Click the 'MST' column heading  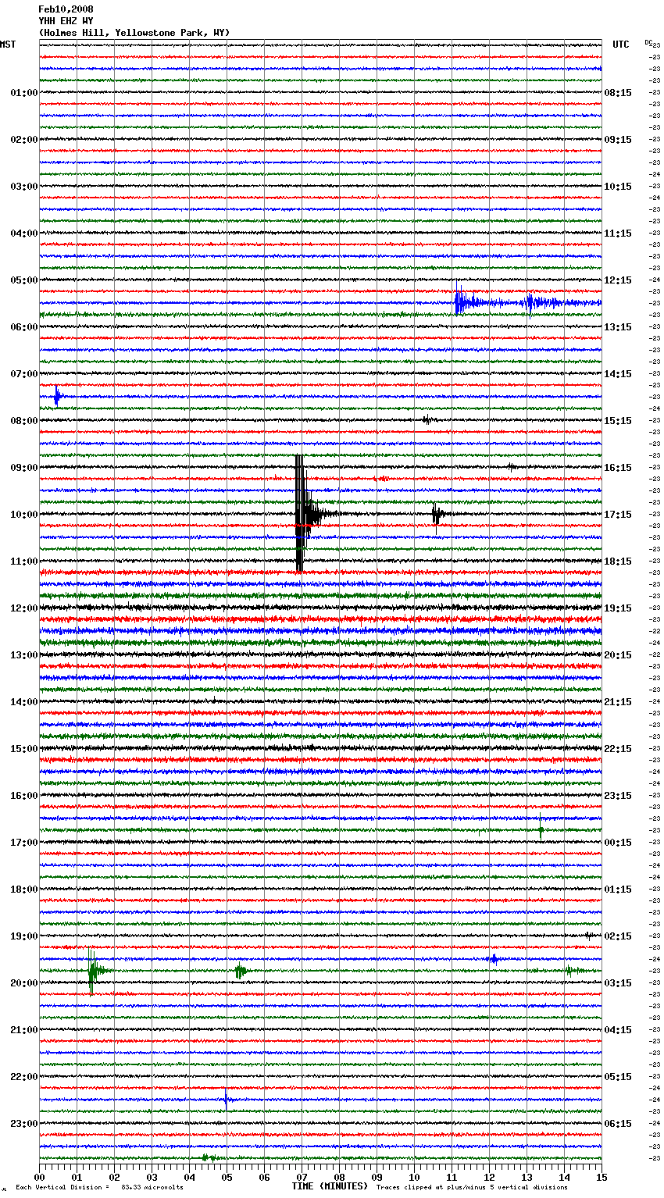click(8, 45)
